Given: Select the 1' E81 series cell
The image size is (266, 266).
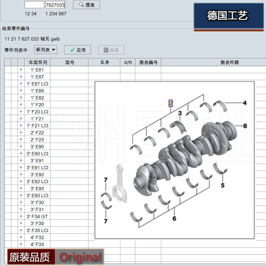Looking at the screenshot, I should pyautogui.click(x=38, y=70).
